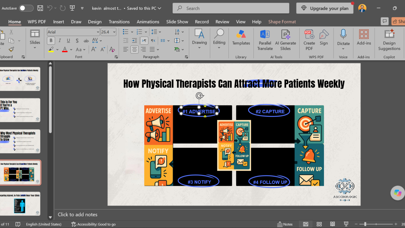Screen dimensions: 405x228
Task: Start Slide Show from status bar
Action: (x=346, y=224)
